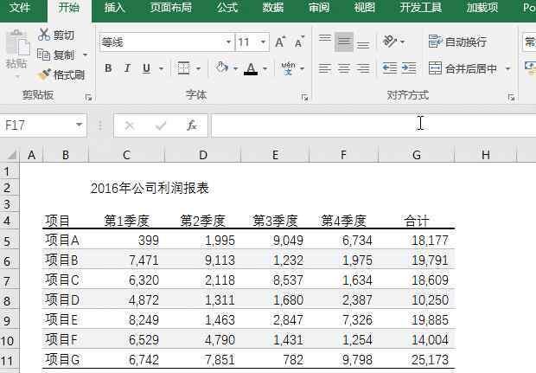This screenshot has width=536, height=373.
Task: Click the Cut (剪切) scissors icon
Action: click(44, 35)
